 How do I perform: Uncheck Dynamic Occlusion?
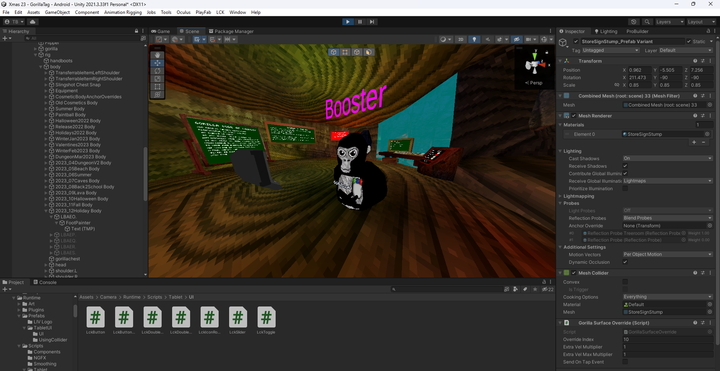(625, 262)
